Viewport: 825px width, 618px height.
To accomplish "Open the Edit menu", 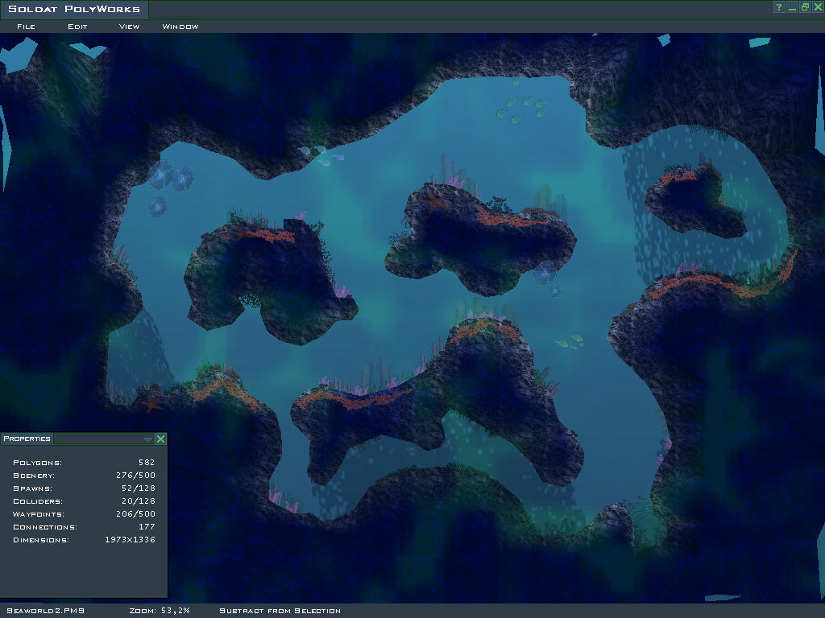I will pyautogui.click(x=77, y=27).
